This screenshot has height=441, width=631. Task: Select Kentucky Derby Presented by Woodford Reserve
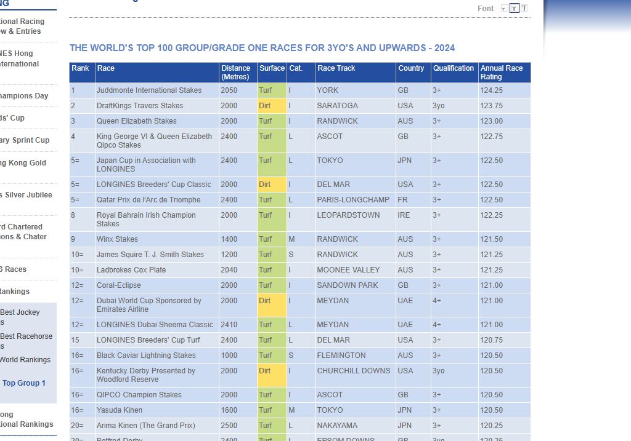[x=145, y=375]
